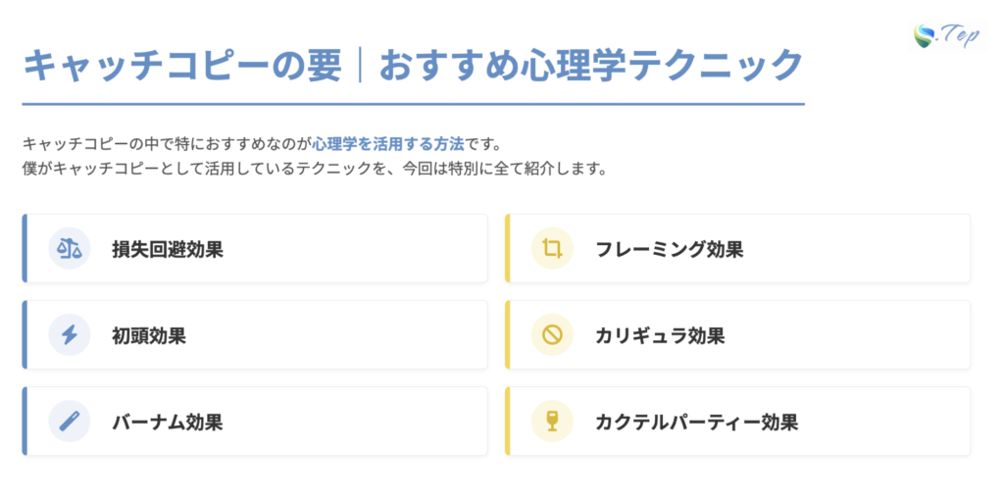This screenshot has height=499, width=1004.
Task: Click the lightning bolt icon
Action: (70, 335)
